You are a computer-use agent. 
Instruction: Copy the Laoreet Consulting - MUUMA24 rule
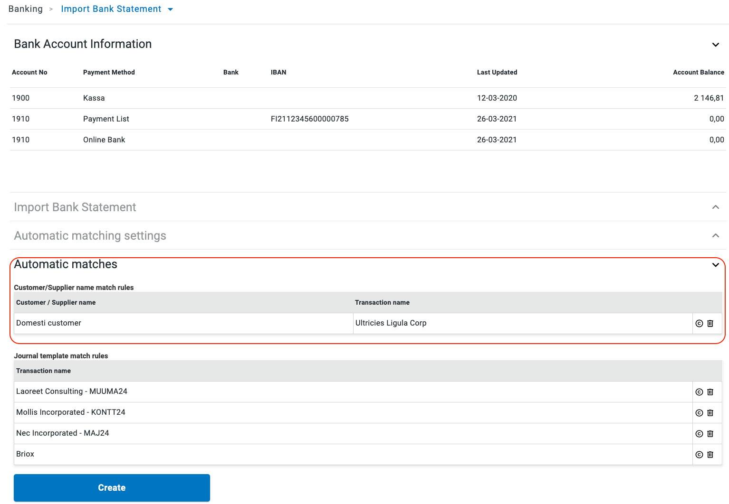point(699,392)
